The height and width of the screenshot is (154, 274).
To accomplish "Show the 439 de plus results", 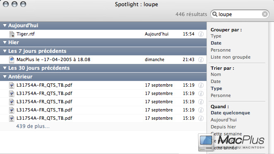I will click(x=33, y=126).
